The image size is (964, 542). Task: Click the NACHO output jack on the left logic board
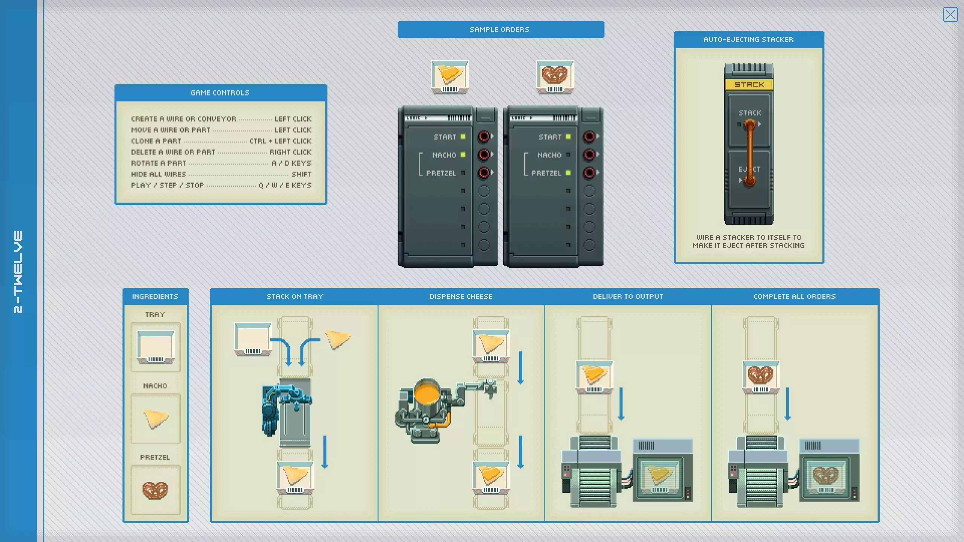(x=484, y=154)
